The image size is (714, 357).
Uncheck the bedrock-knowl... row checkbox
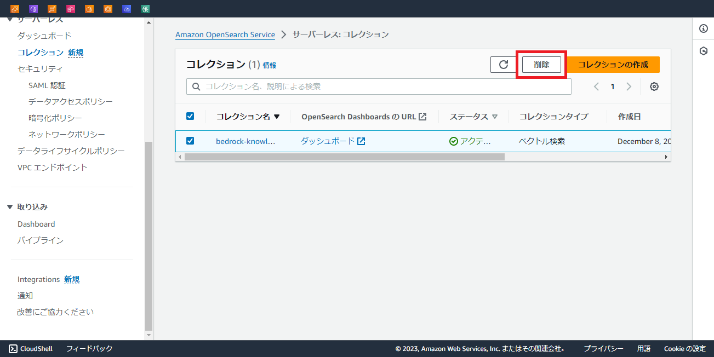coord(190,141)
